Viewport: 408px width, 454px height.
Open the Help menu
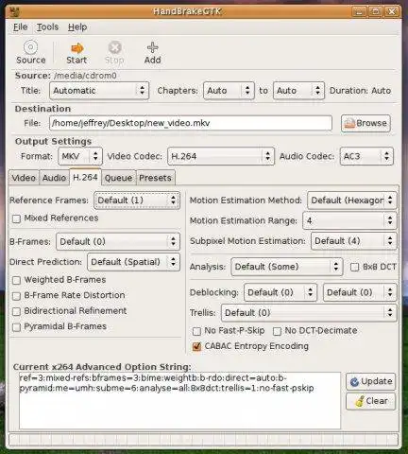(77, 27)
